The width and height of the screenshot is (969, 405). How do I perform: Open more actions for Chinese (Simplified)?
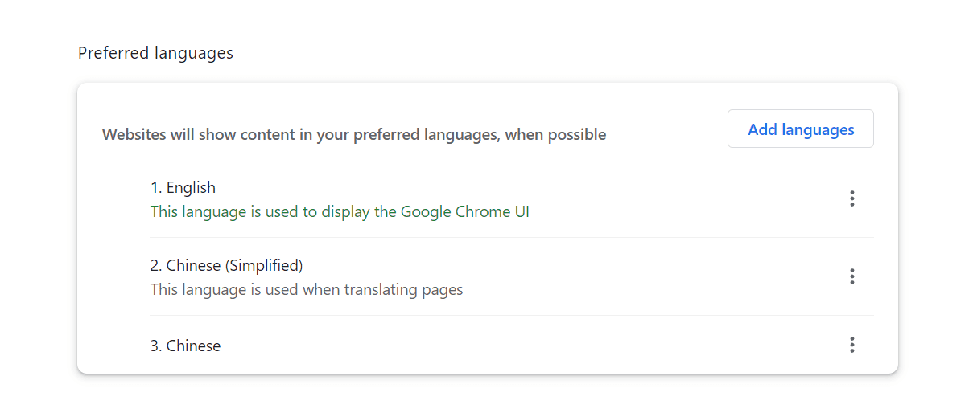tap(851, 276)
